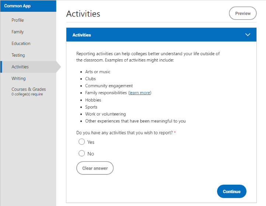Image resolution: width=266 pixels, height=206 pixels.
Task: Follow the learn more link
Action: pos(140,93)
